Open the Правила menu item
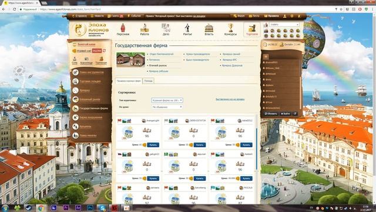Screen dimensions: 376x212 [x=271, y=16]
